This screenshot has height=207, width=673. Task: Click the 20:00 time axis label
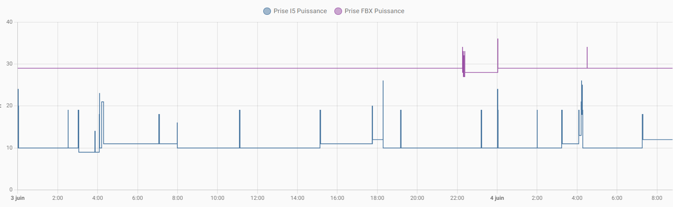pyautogui.click(x=417, y=198)
